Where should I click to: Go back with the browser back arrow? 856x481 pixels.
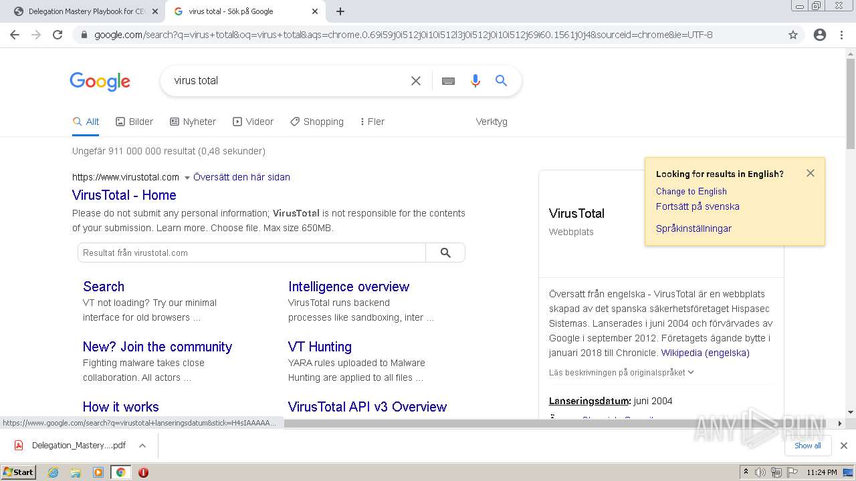click(15, 35)
